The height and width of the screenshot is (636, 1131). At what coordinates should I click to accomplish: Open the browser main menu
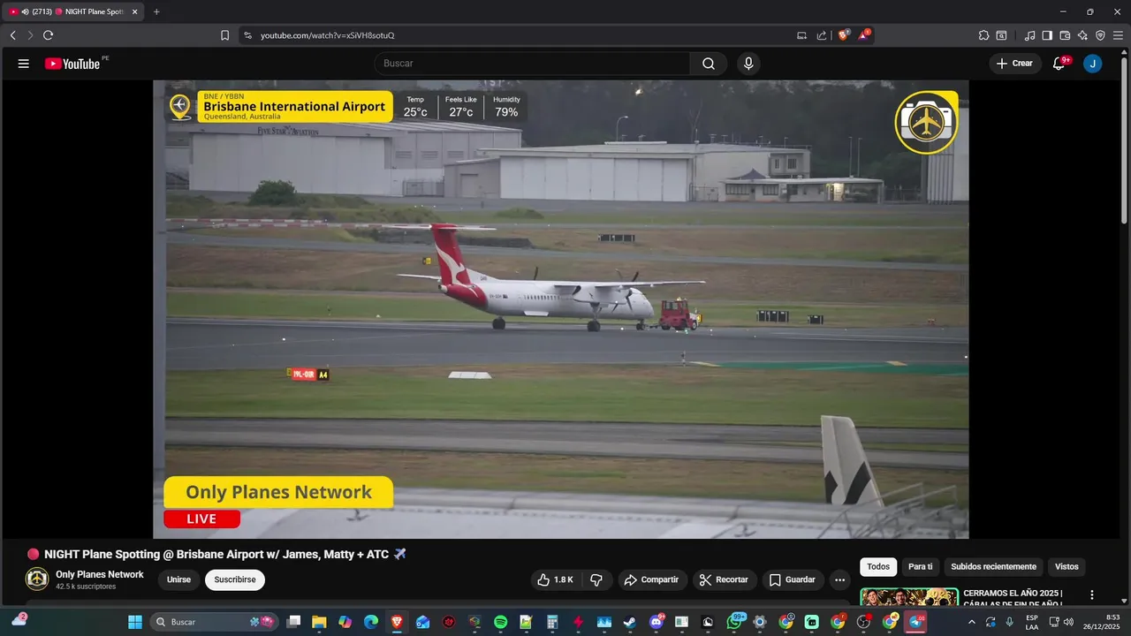pyautogui.click(x=1118, y=35)
